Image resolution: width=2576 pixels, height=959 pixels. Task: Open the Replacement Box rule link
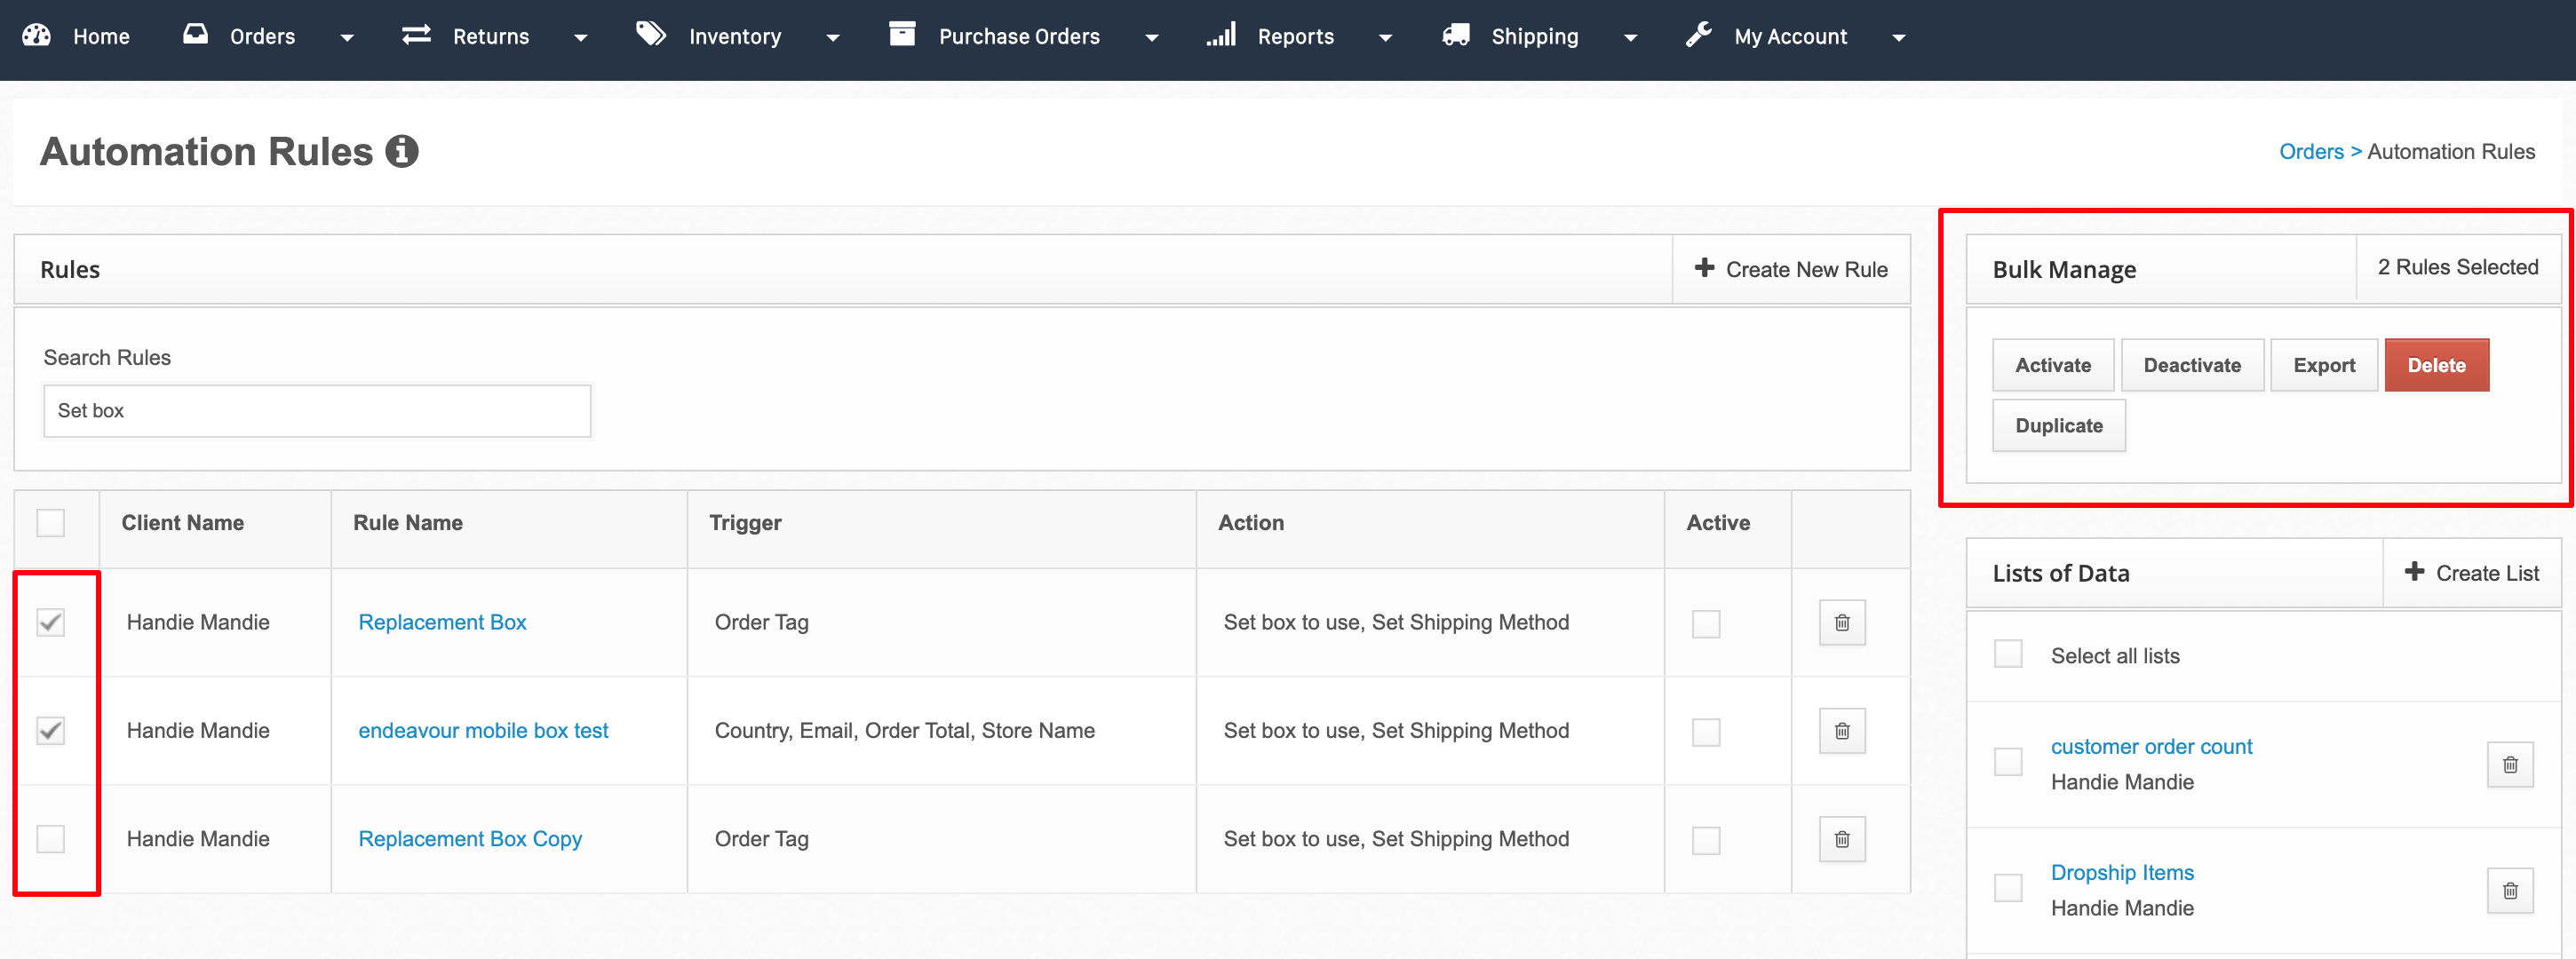coord(442,622)
